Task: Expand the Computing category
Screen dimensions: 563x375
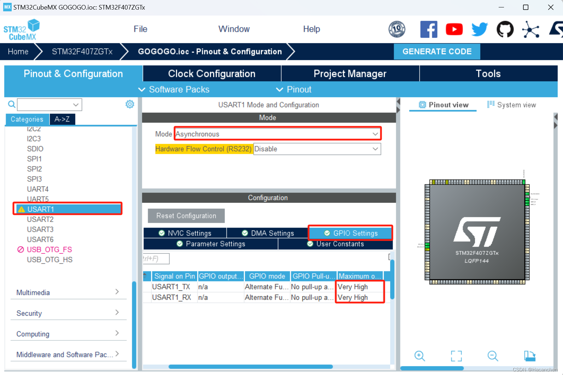Action: click(69, 334)
